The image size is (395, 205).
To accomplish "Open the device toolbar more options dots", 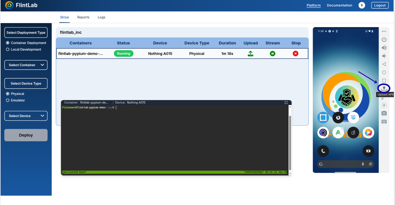I will coord(384,31).
